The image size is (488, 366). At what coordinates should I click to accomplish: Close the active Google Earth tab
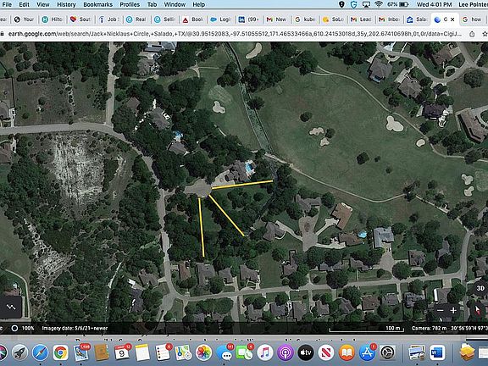(452, 19)
